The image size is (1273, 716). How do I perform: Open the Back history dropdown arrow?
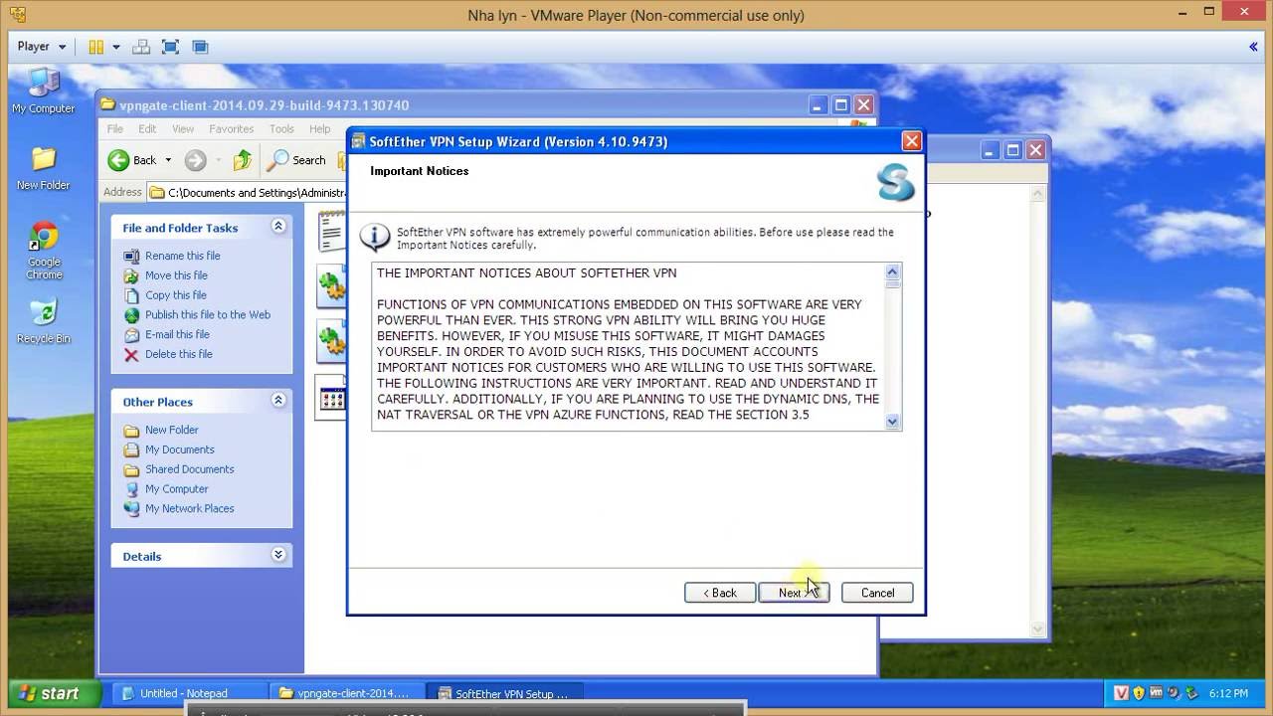[x=168, y=160]
